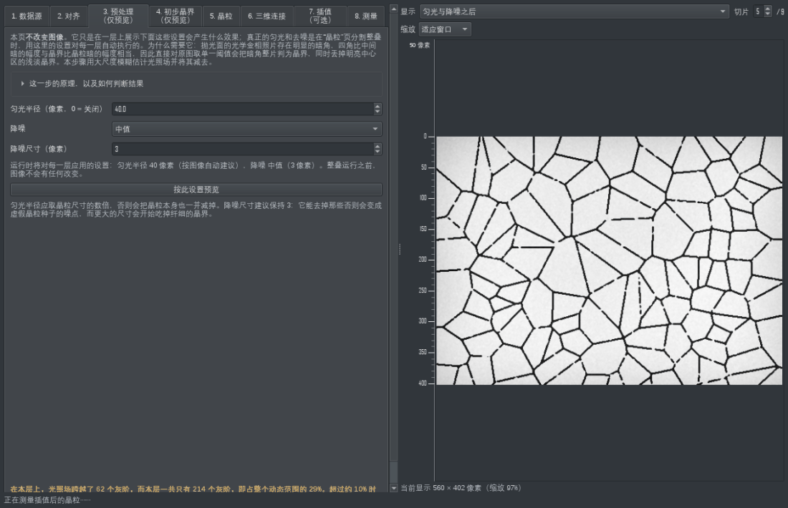Image resolution: width=788 pixels, height=508 pixels.
Task: Click the grain boundary preview image
Action: coord(609,260)
